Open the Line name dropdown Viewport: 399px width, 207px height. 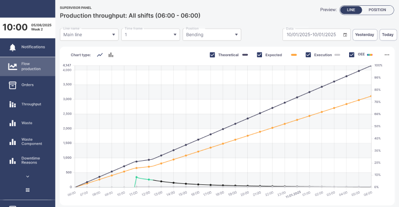tap(89, 35)
